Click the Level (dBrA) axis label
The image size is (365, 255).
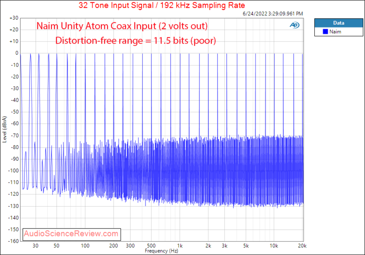coord(5,129)
